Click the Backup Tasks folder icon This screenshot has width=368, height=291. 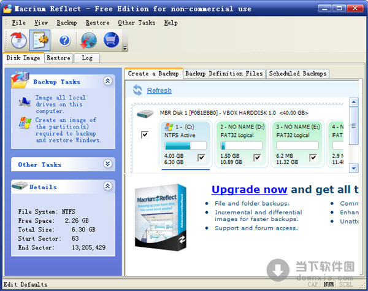coord(20,79)
